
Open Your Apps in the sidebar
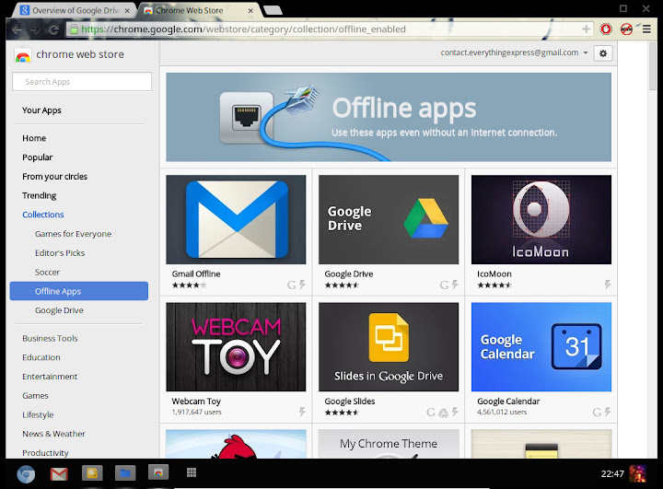[41, 111]
